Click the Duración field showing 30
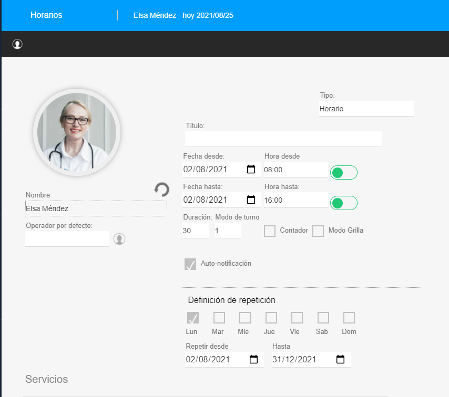The height and width of the screenshot is (397, 449). (x=196, y=231)
